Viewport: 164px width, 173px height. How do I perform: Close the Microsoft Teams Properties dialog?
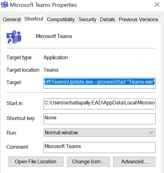(x=157, y=5)
